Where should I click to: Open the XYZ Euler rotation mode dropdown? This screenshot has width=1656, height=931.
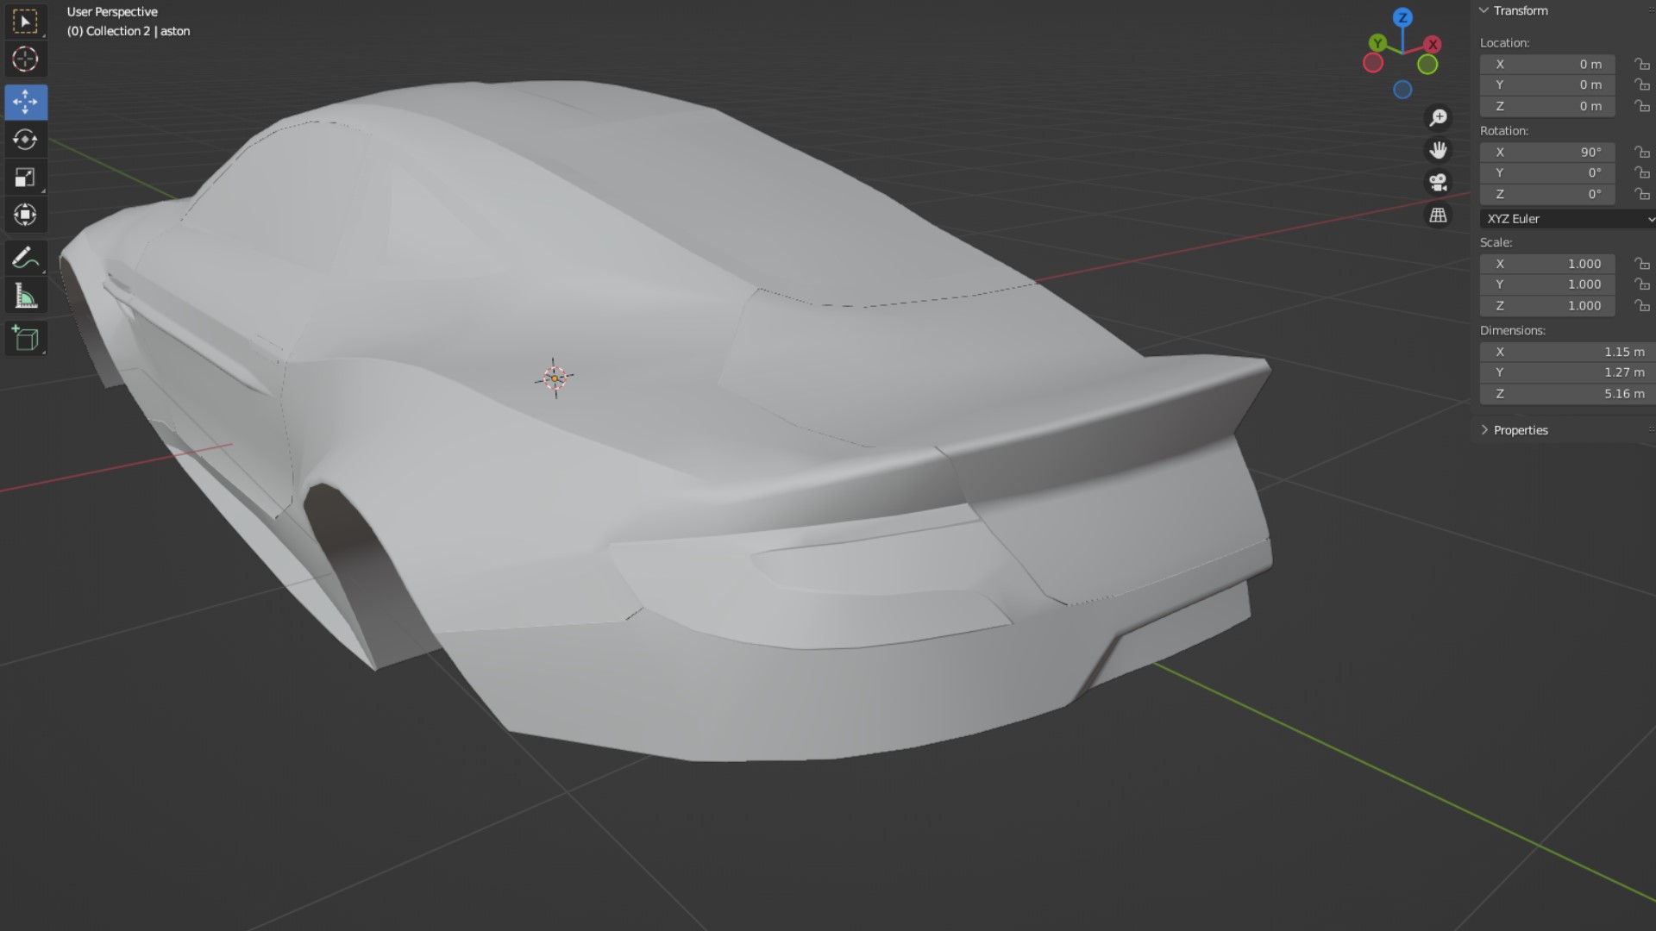tap(1567, 219)
